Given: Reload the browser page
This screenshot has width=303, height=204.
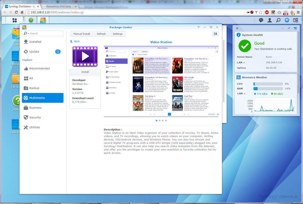Looking at the screenshot, I should [x=16, y=12].
